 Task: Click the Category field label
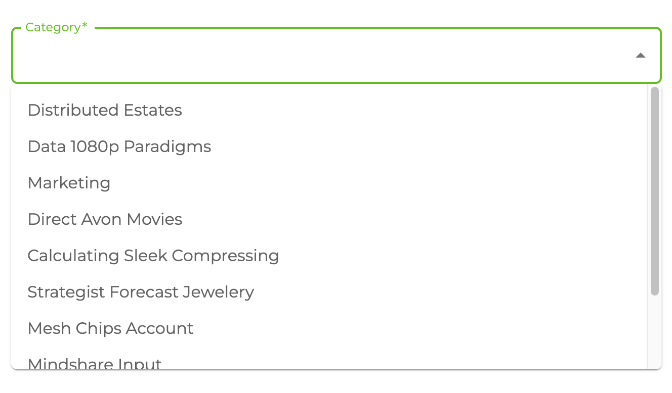(x=56, y=27)
